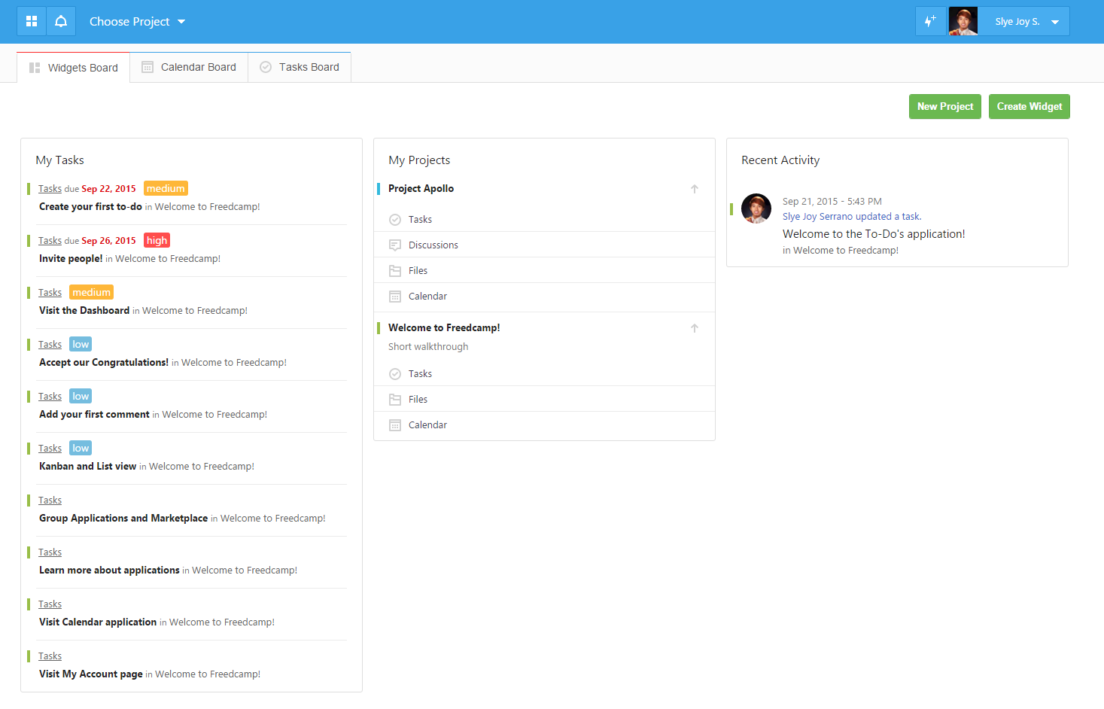Screen dimensions: 1104x709
Task: Open the Choose Project dropdown
Action: click(x=137, y=22)
